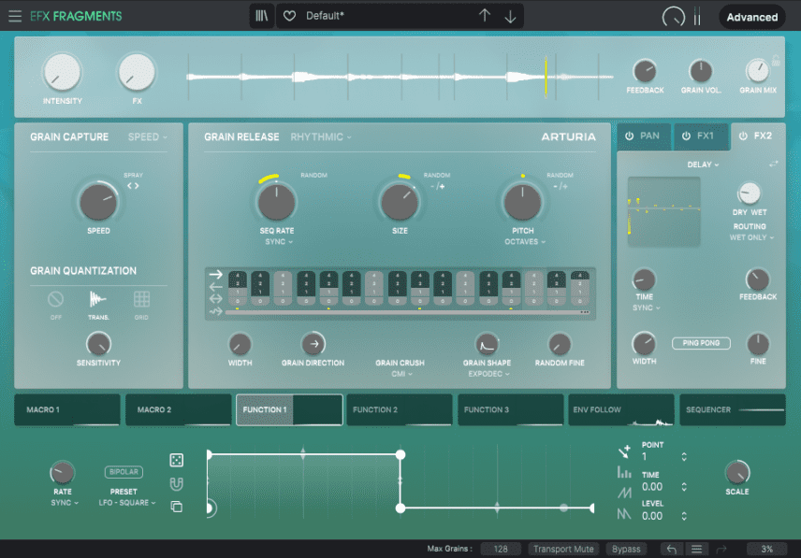The image size is (801, 558).
Task: Select the sawtooth draw tool
Action: pyautogui.click(x=624, y=493)
